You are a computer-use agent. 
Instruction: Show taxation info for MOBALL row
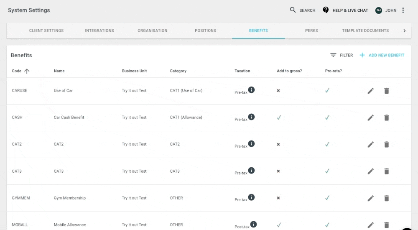coord(253,224)
